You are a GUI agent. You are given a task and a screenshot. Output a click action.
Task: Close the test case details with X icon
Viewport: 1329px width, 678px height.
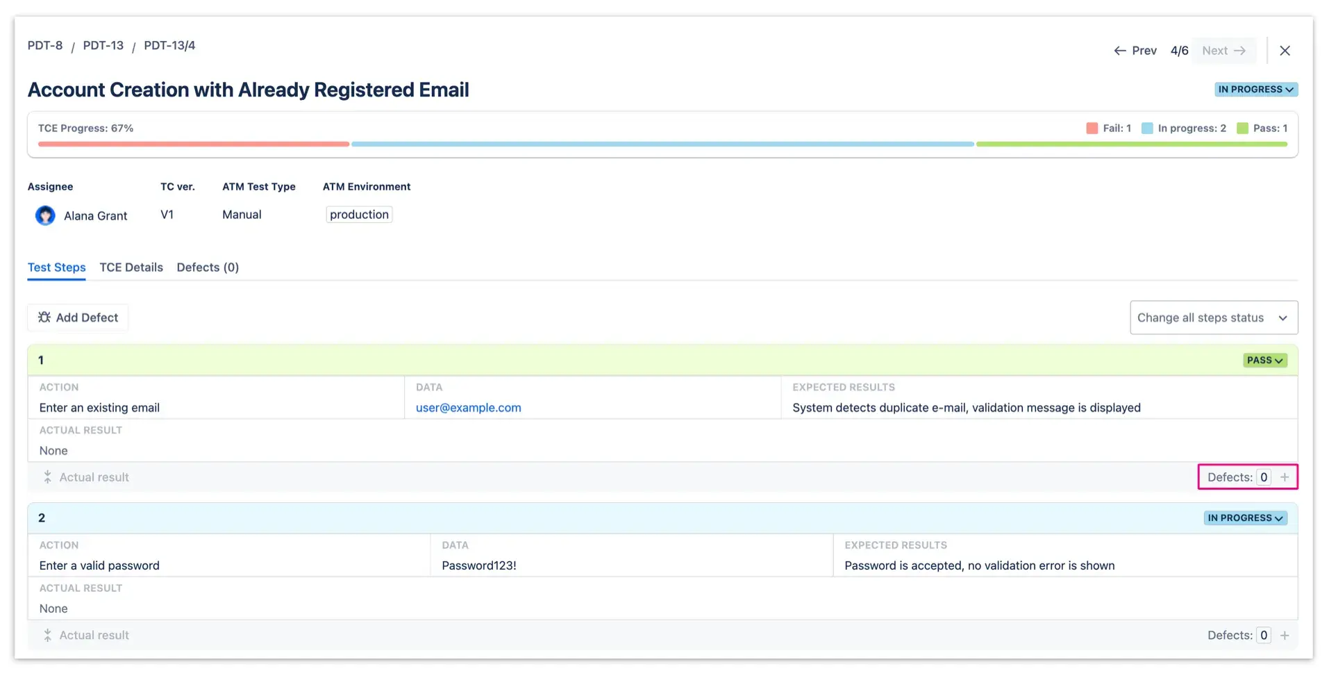coord(1285,51)
